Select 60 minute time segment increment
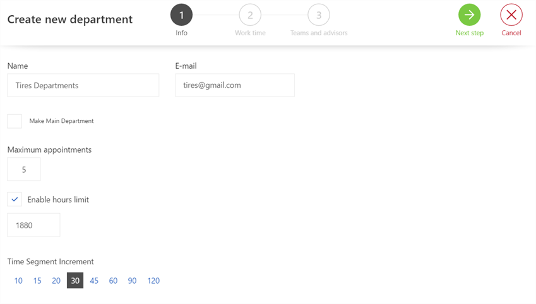 point(113,281)
